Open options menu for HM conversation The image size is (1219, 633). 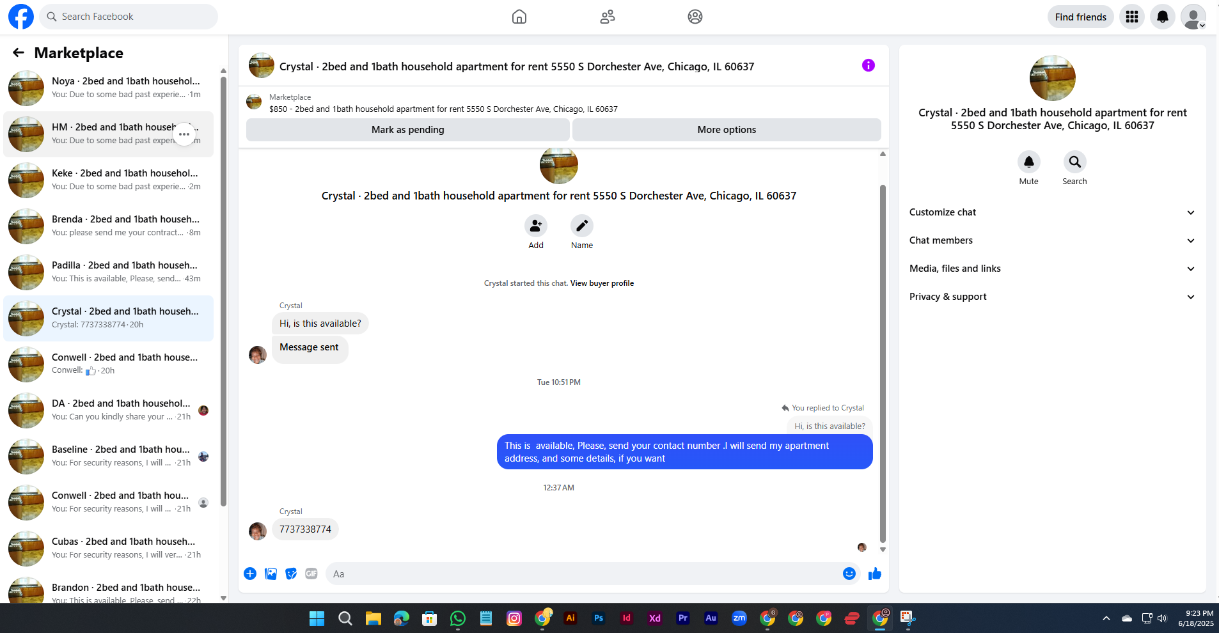click(x=184, y=134)
